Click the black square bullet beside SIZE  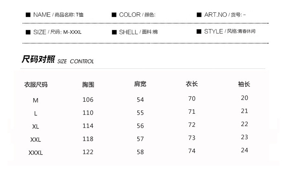28,32
